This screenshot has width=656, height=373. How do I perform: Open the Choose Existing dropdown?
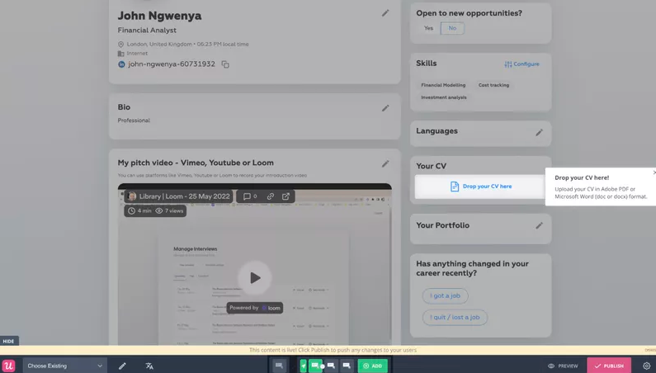tap(64, 366)
